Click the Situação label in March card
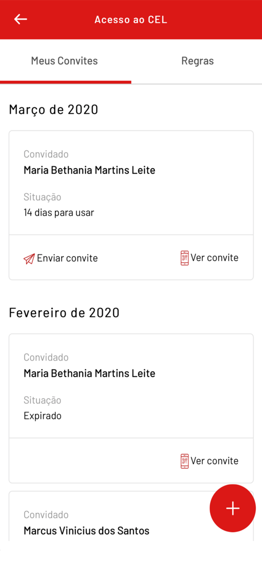 click(42, 197)
